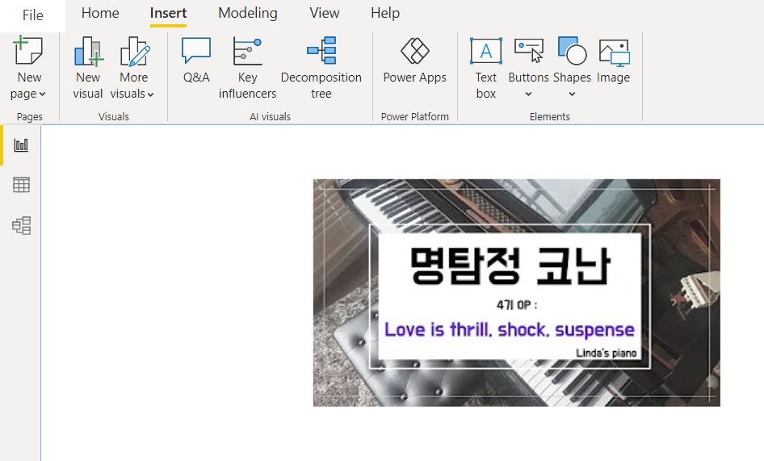Open the Help ribbon tab
Screen dimensions: 764x461
(385, 13)
